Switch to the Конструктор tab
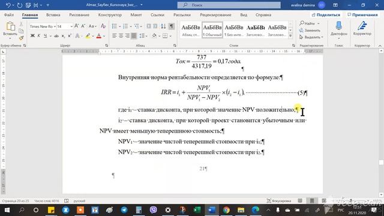Viewport: 384px width, 216px height. coord(110,14)
